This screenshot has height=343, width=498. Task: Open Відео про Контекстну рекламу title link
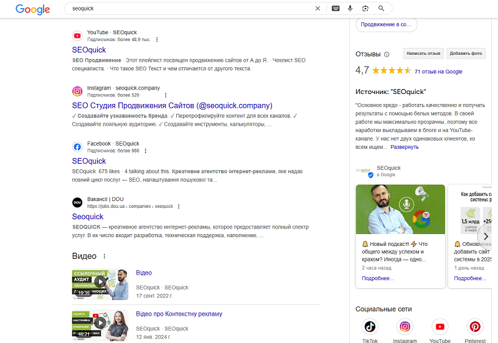tap(179, 314)
